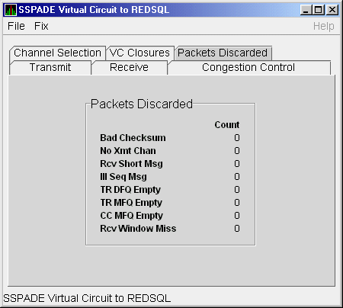This screenshot has height=308, width=343.
Task: Switch to the Channel Selection tab
Action: (58, 53)
